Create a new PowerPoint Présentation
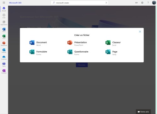 click(x=77, y=43)
